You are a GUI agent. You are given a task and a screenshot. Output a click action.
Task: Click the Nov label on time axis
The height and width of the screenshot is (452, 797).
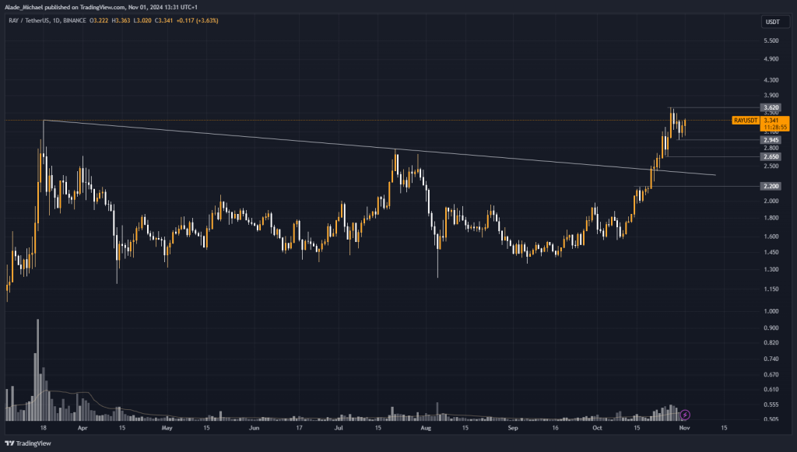[683, 428]
